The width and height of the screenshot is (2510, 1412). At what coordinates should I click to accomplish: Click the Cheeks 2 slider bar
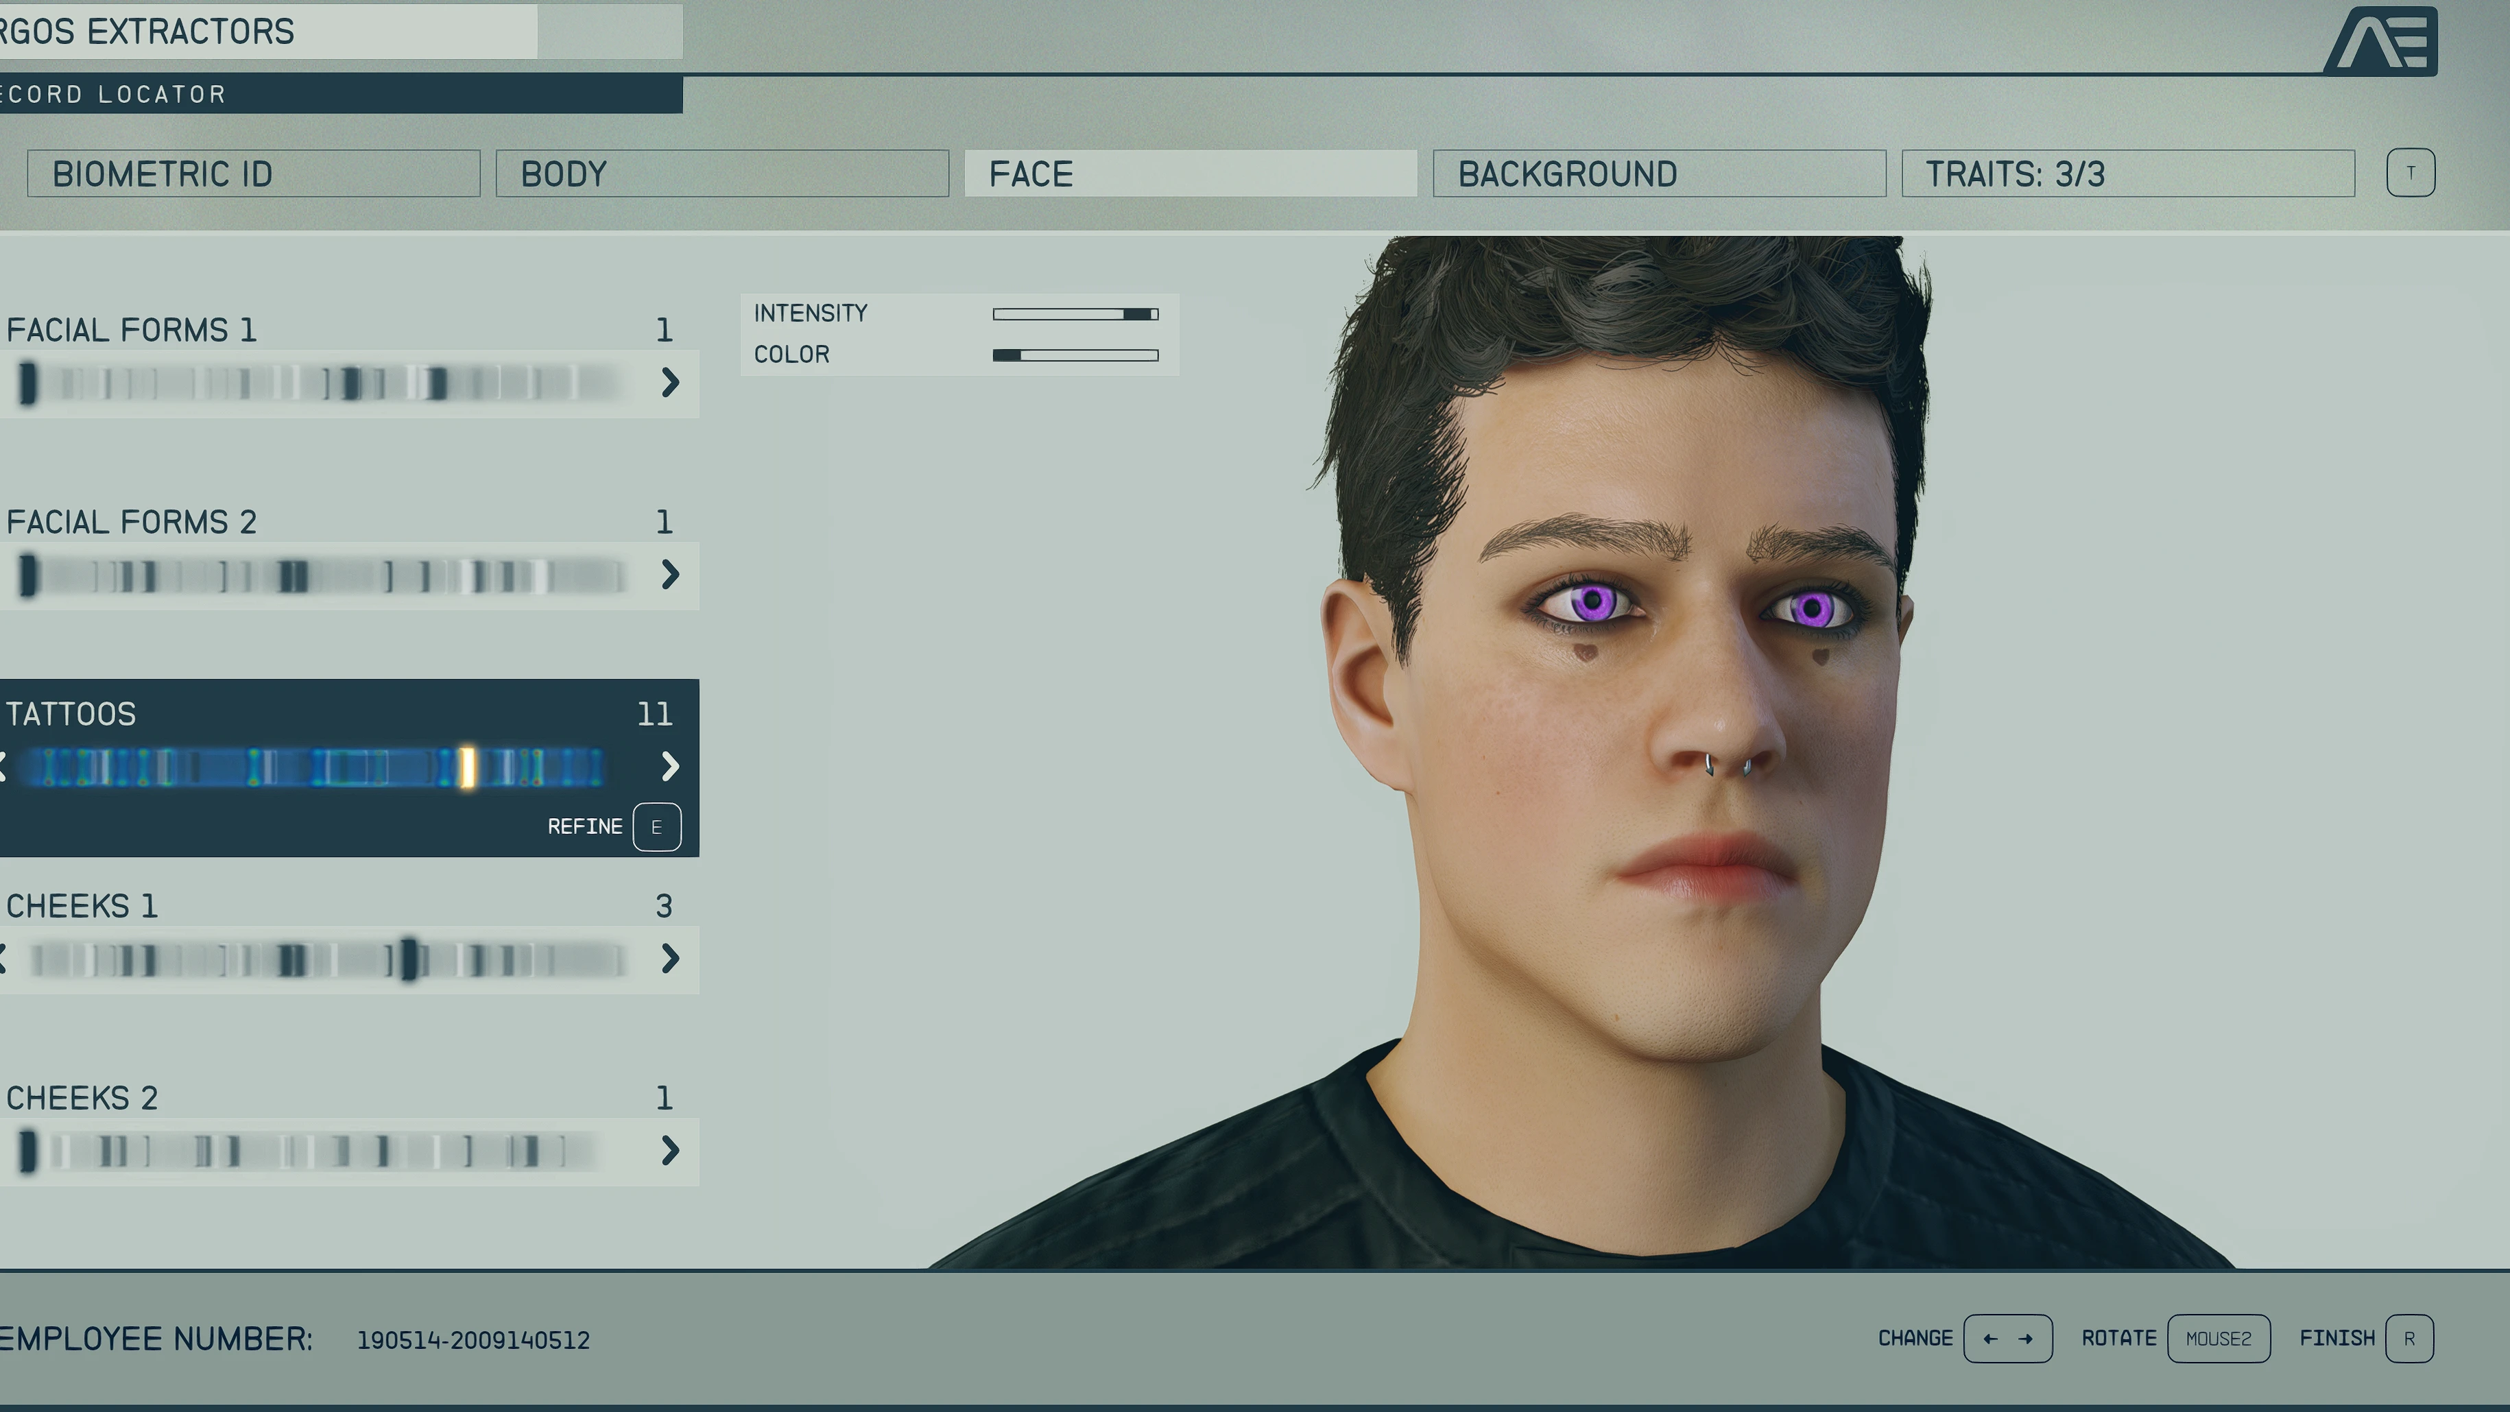(x=310, y=1151)
